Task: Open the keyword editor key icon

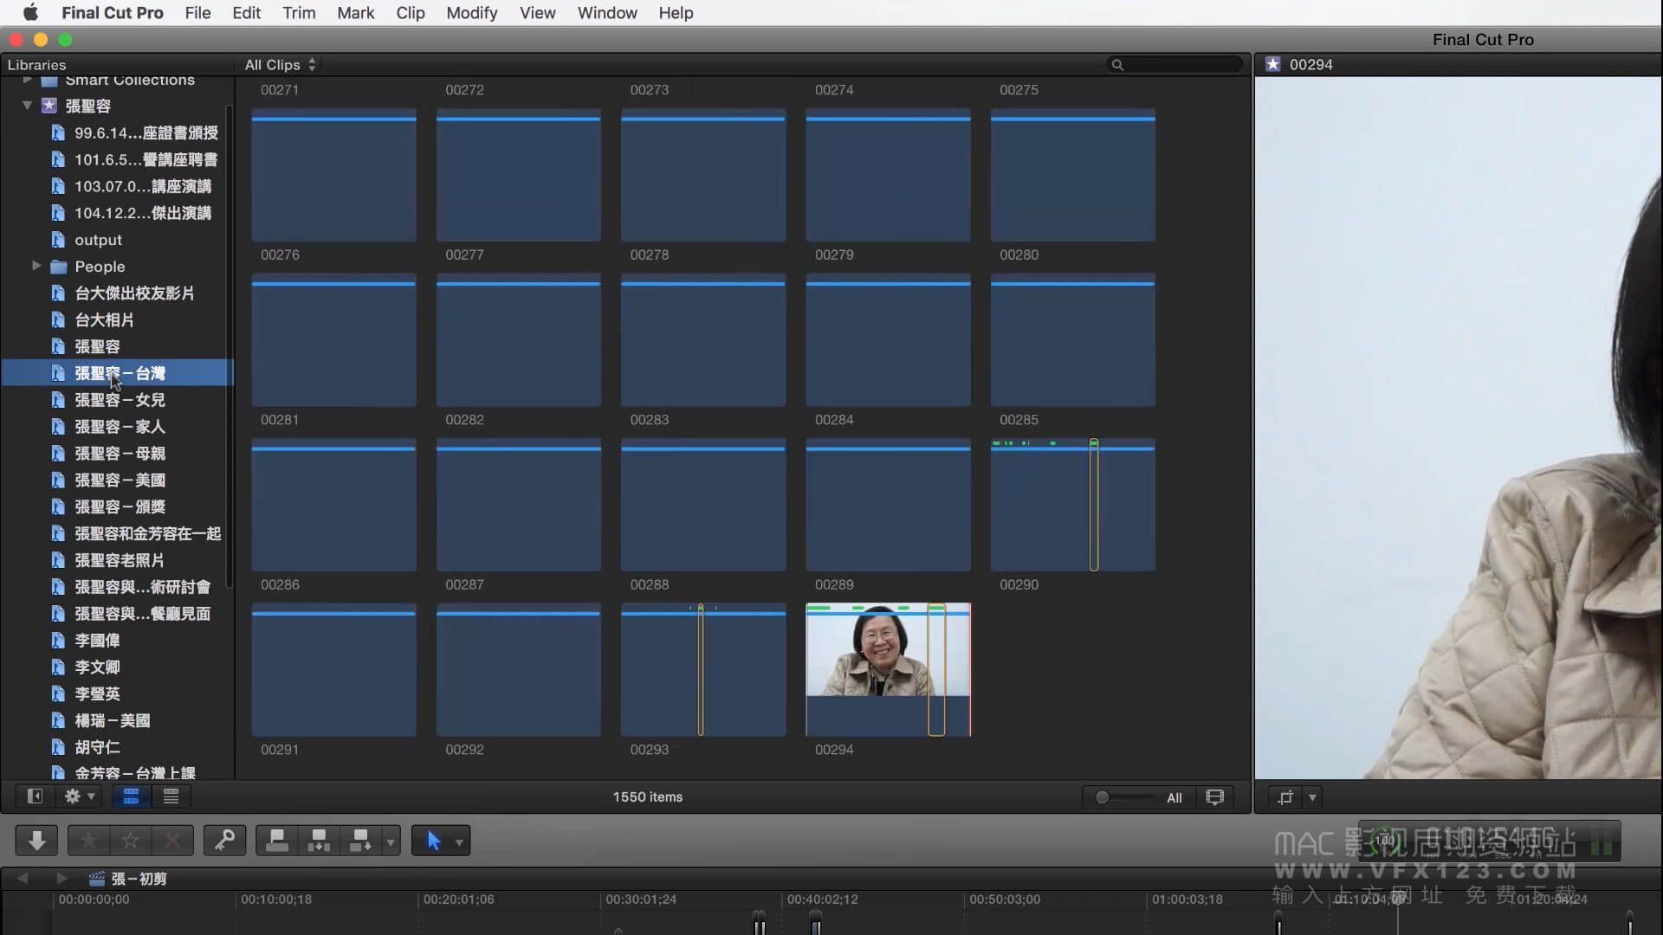Action: pos(224,840)
